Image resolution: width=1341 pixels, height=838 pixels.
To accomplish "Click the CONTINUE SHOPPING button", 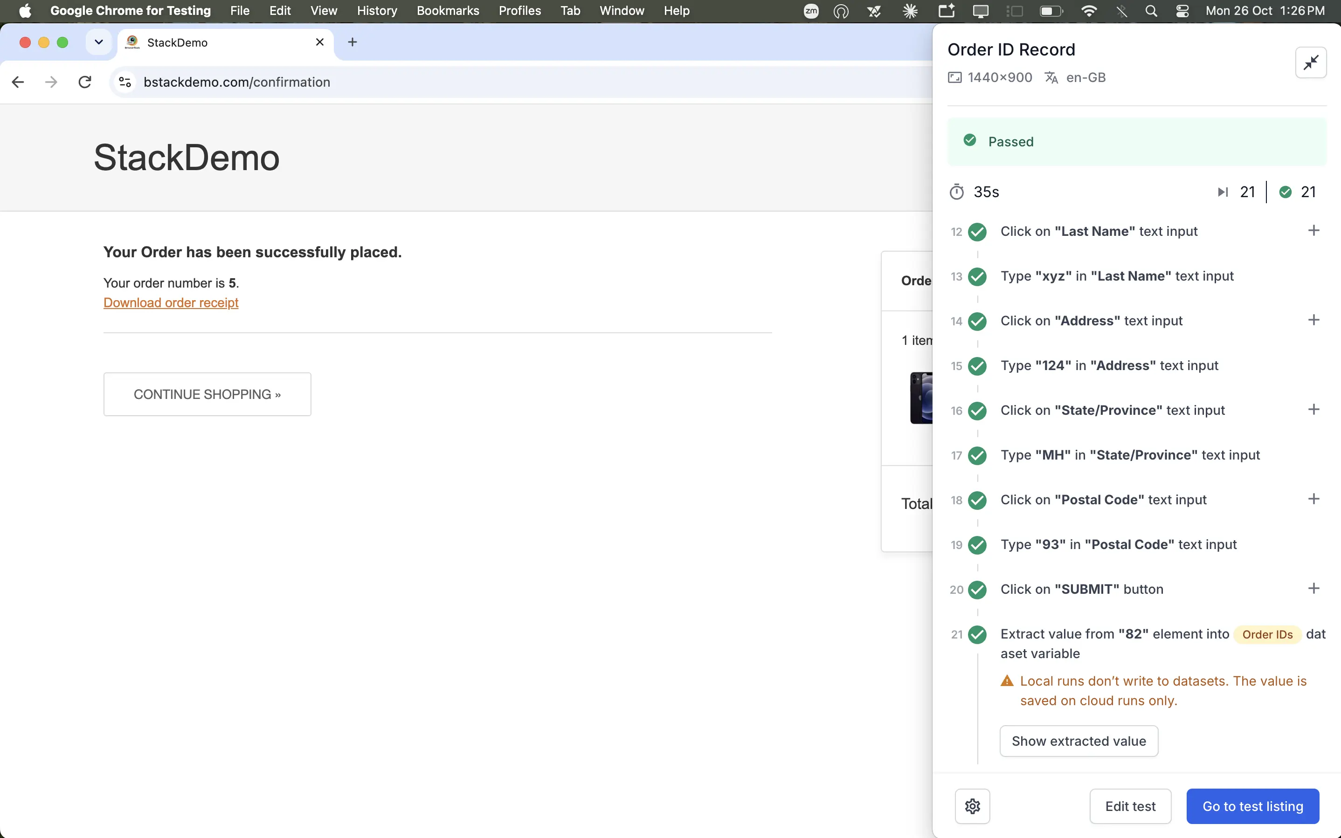I will point(207,394).
